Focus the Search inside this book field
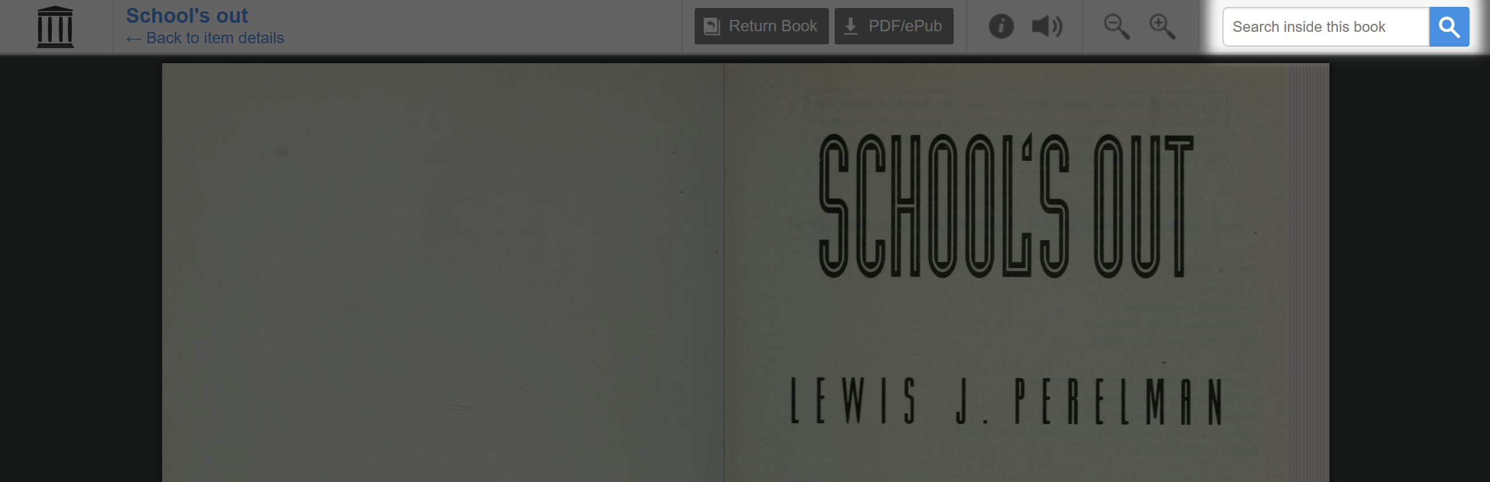The image size is (1490, 482). point(1325,27)
